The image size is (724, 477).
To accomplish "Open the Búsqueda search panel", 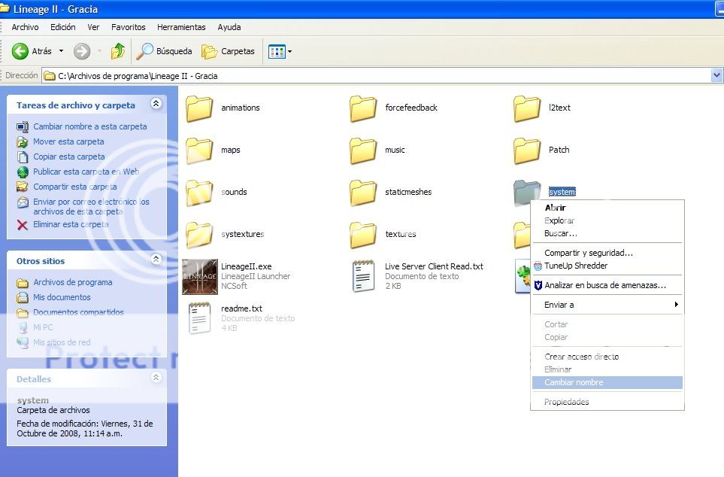I will point(165,51).
